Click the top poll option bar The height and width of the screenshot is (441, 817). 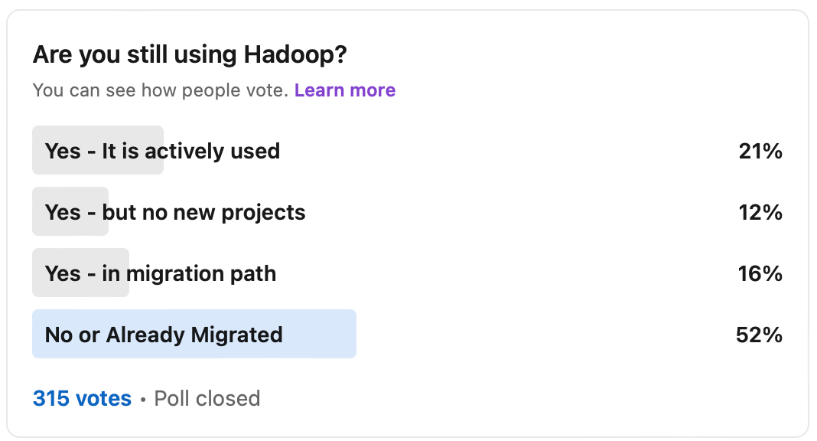98,150
